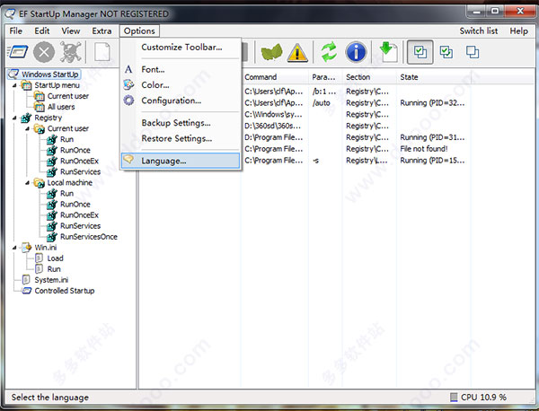The height and width of the screenshot is (411, 539).
Task: Click Switch list in menu bar
Action: coord(479,31)
